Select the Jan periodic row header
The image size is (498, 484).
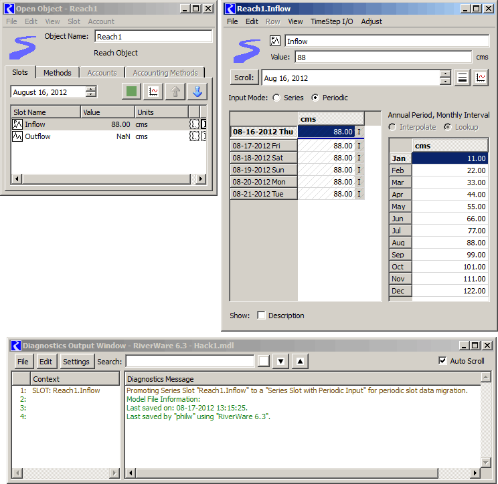click(x=400, y=158)
